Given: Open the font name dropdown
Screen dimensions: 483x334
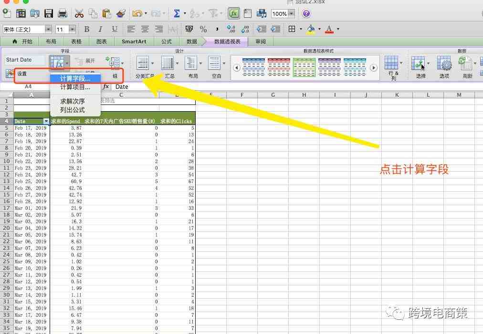Looking at the screenshot, I should click(x=48, y=29).
